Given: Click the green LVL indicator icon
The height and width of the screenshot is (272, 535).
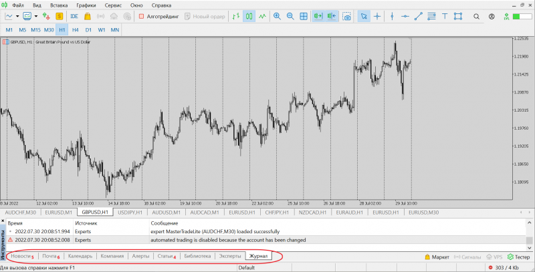Looking at the screenshot, I should (x=506, y=16).
